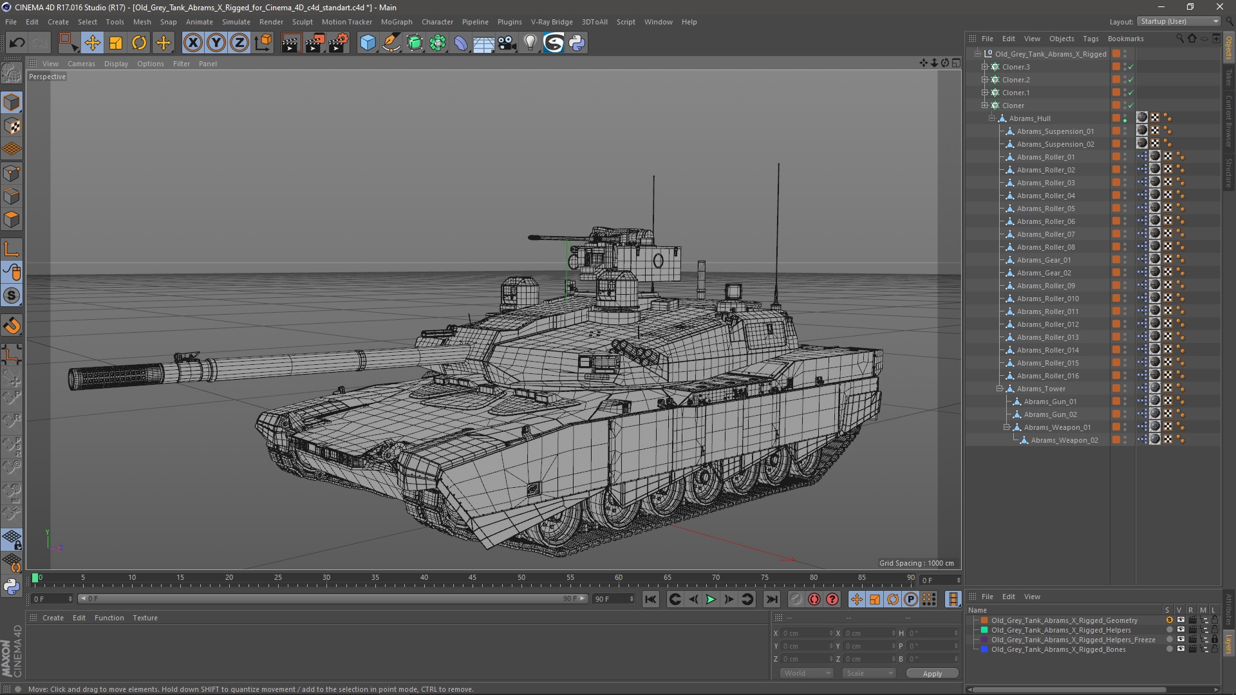Image resolution: width=1236 pixels, height=695 pixels.
Task: Click the orange magnet icon
Action: pos(12,326)
